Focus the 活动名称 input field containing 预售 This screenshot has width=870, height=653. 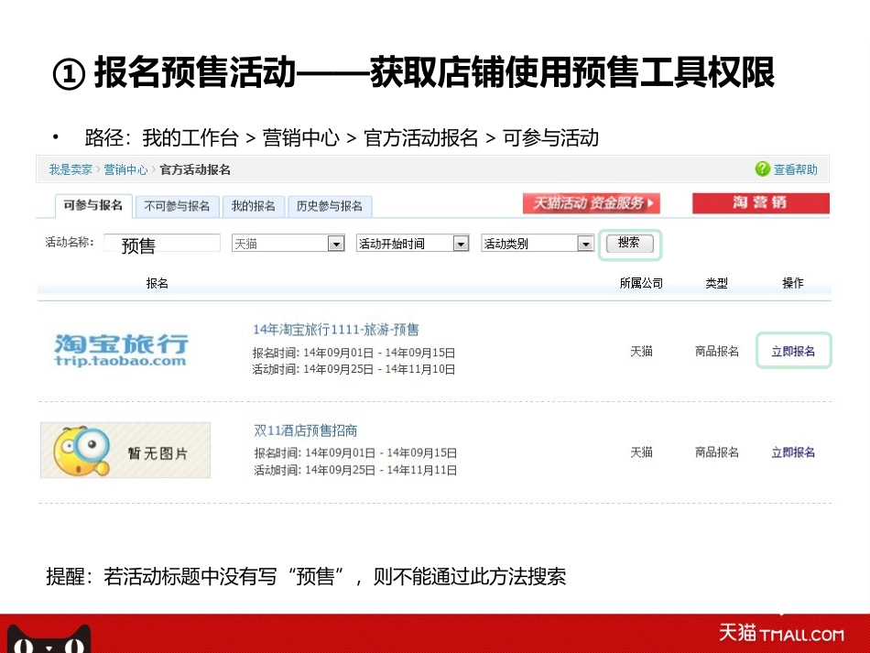[x=162, y=244]
